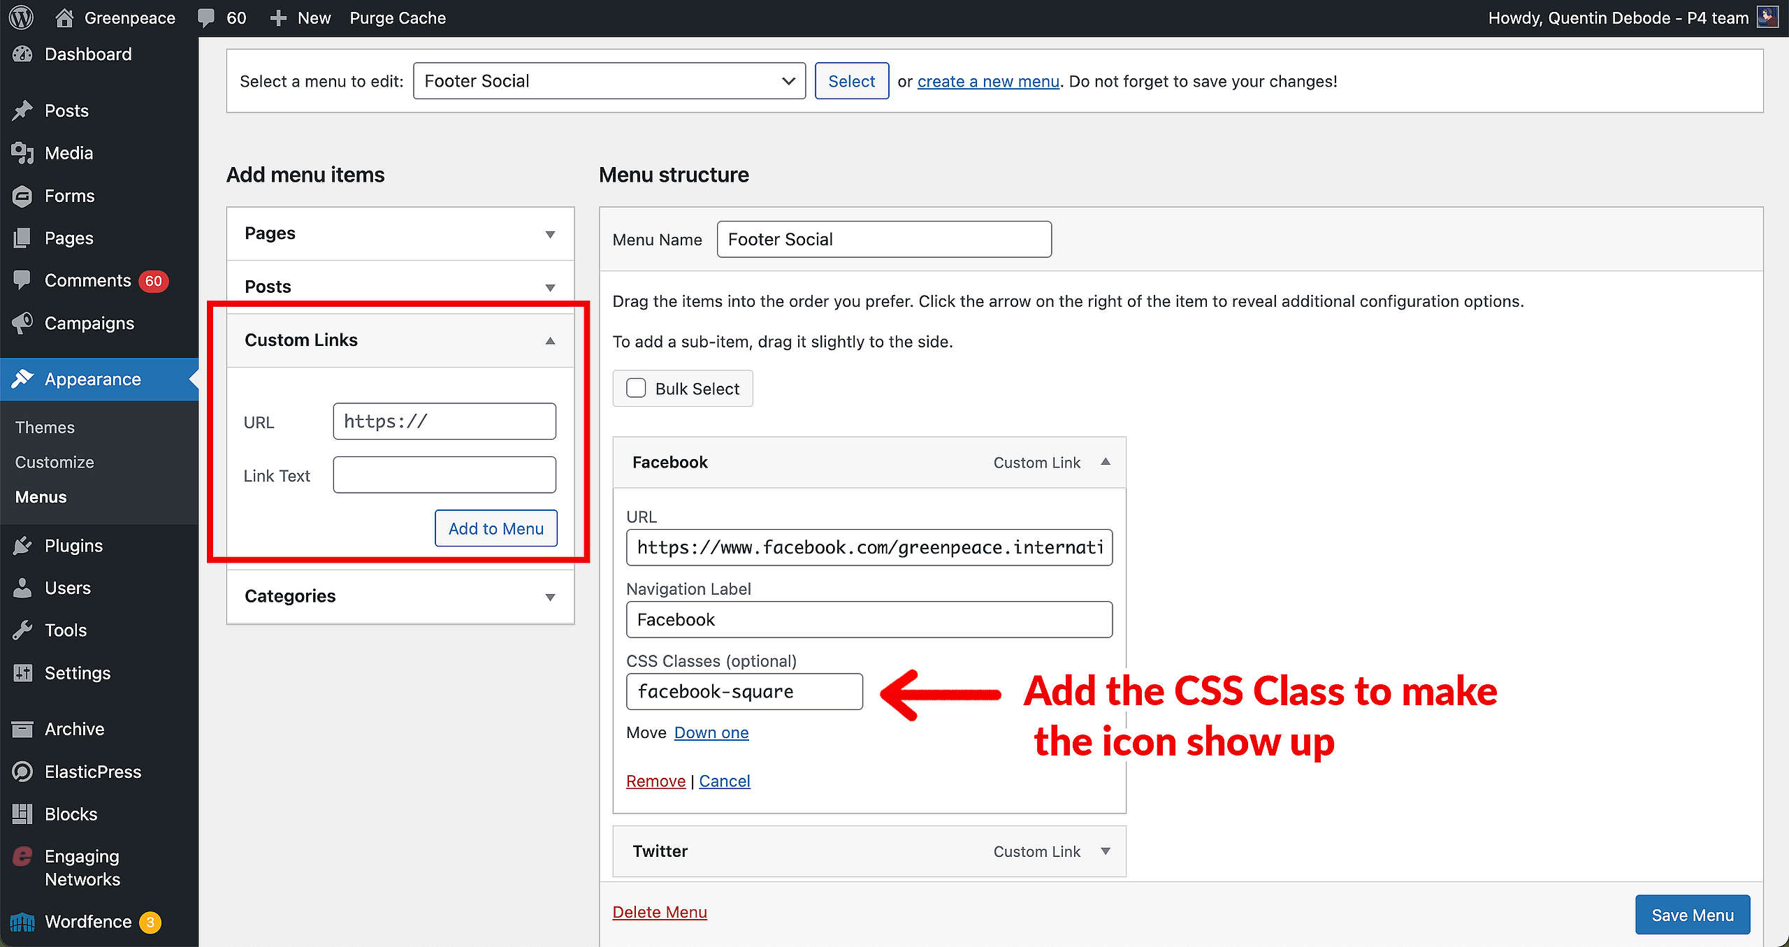The image size is (1789, 947).
Task: Click the Remove link for Facebook
Action: pos(656,781)
